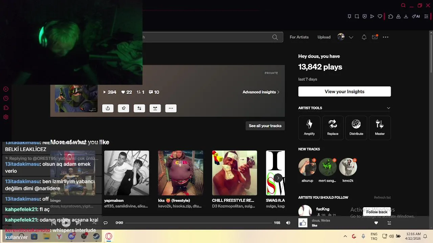Open Replace artist tool

pos(333,128)
